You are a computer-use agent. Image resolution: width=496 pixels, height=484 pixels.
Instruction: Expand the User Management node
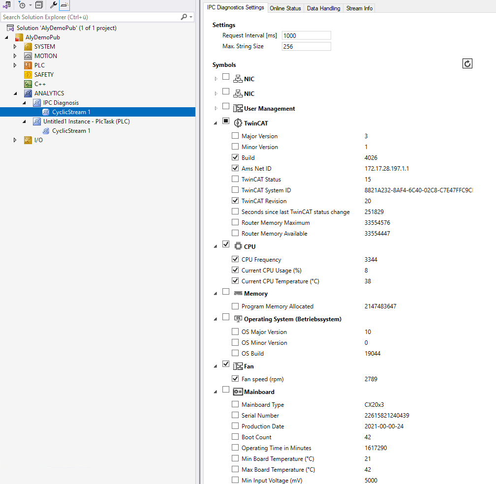pyautogui.click(x=216, y=108)
